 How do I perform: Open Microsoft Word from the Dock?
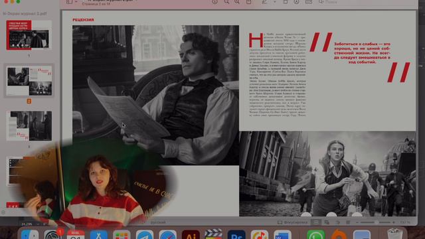point(282,234)
